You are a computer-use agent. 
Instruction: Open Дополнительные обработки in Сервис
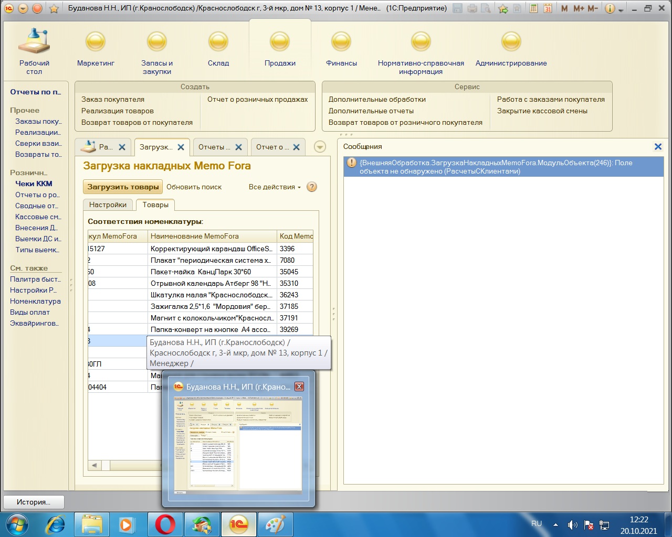[377, 99]
